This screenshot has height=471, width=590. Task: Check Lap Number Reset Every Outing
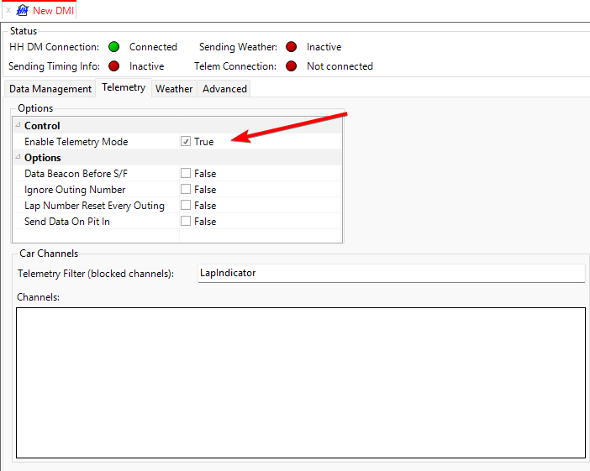point(186,206)
